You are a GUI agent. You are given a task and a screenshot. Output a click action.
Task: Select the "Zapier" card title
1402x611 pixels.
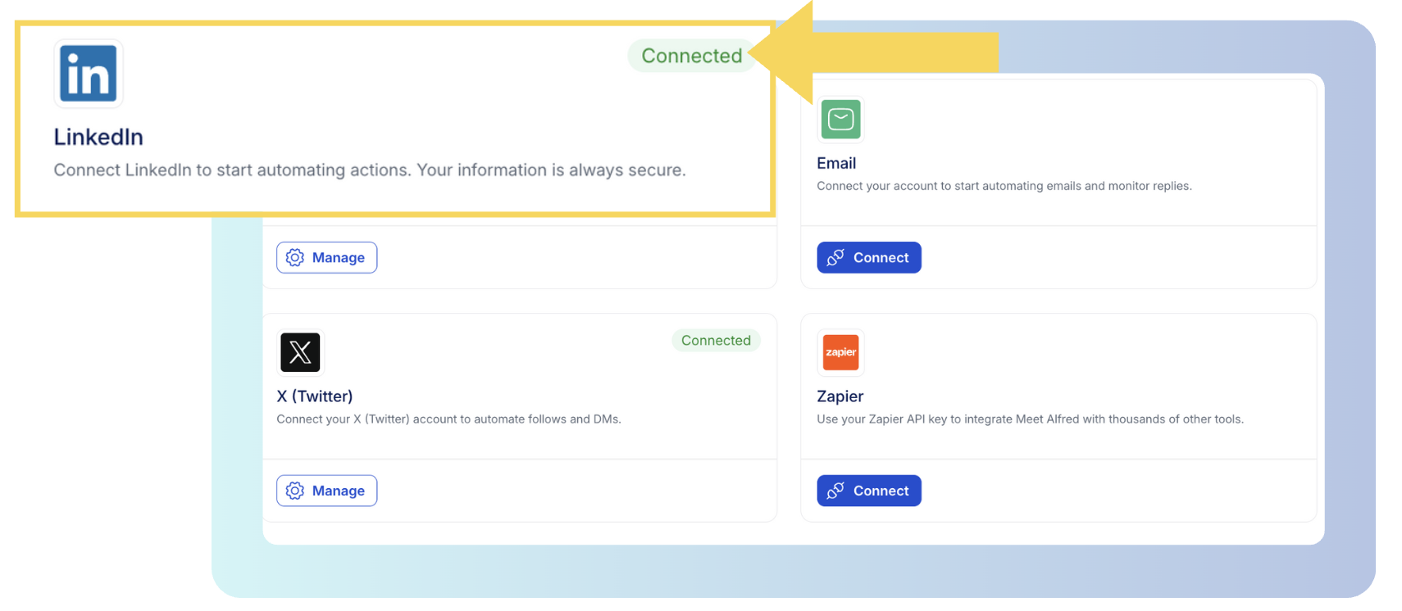pos(840,396)
